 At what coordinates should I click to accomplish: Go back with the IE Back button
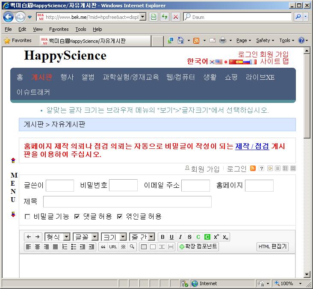8,17
